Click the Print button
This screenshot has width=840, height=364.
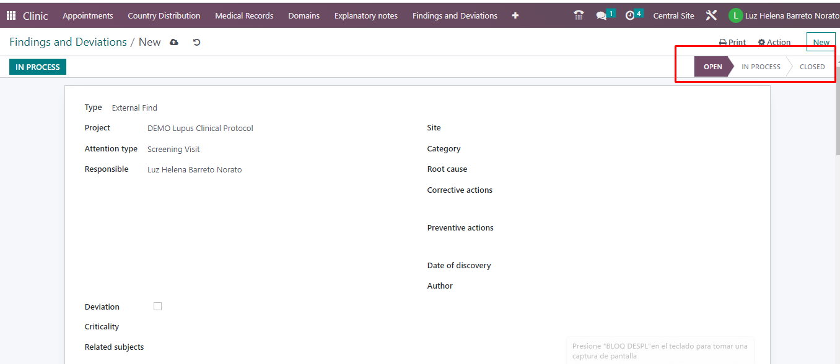coord(732,43)
